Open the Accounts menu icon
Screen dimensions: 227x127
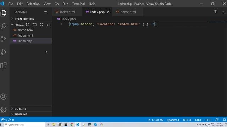4,97
